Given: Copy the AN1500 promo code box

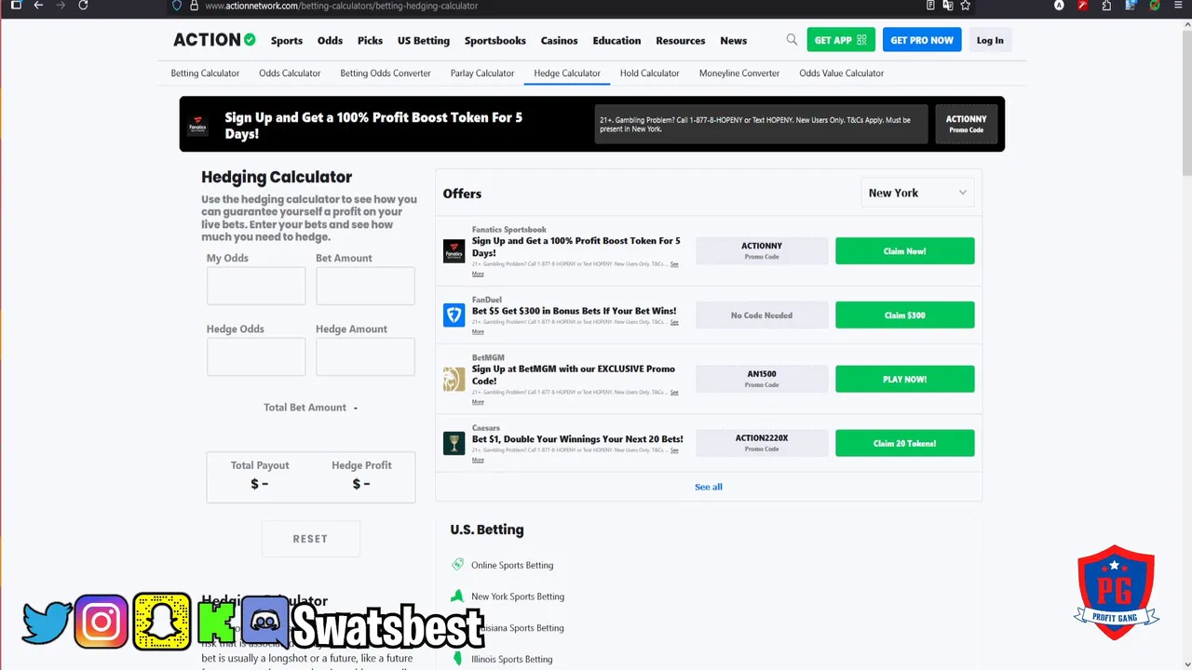Looking at the screenshot, I should 762,379.
